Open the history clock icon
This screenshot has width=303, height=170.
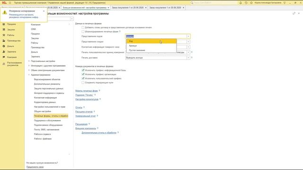point(246,3)
